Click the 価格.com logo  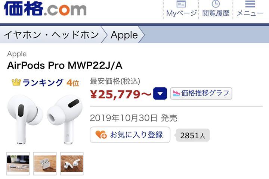pyautogui.click(x=45, y=9)
